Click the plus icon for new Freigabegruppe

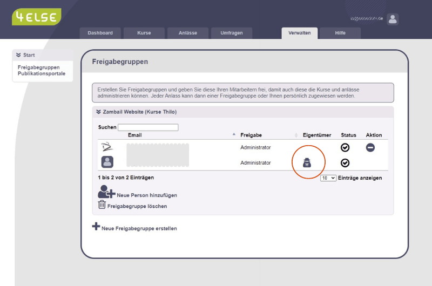96,227
